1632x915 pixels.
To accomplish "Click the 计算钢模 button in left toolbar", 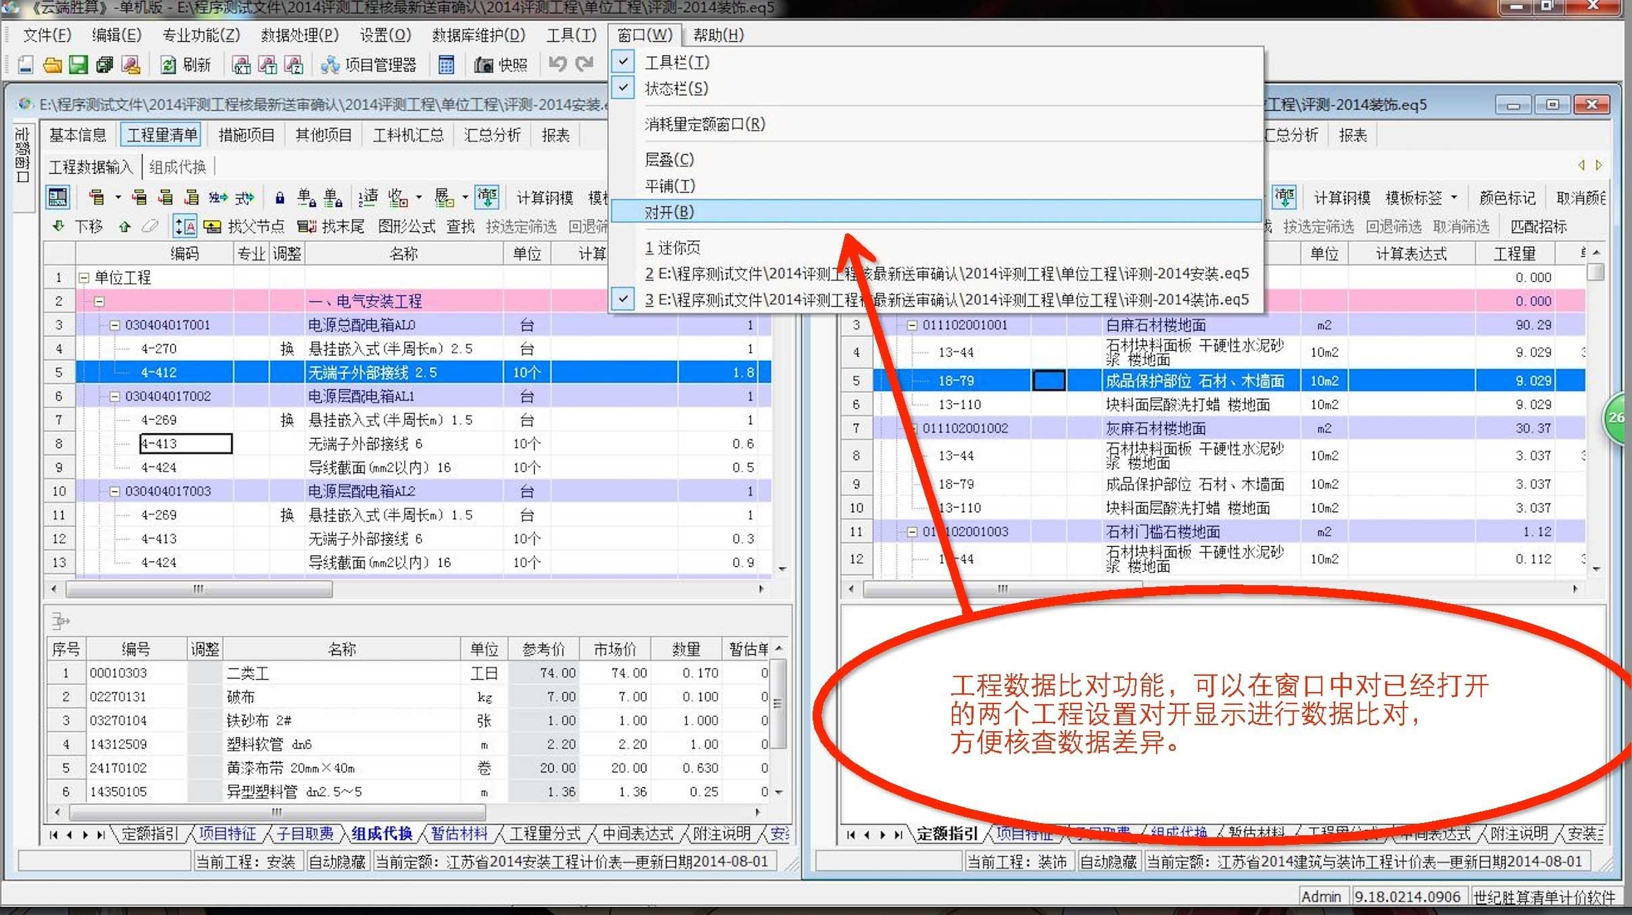I will point(545,197).
